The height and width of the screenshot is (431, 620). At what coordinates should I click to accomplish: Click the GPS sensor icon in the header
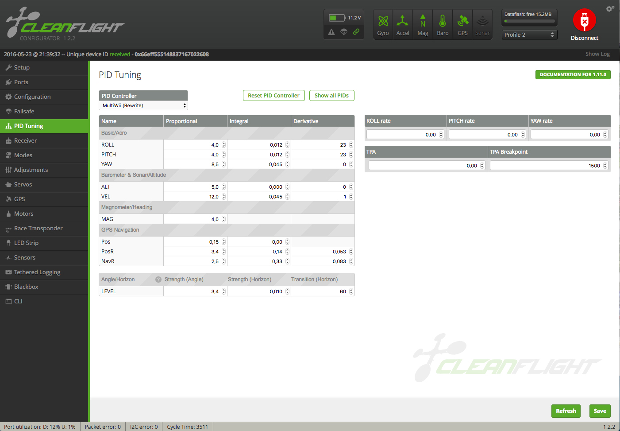(x=463, y=21)
